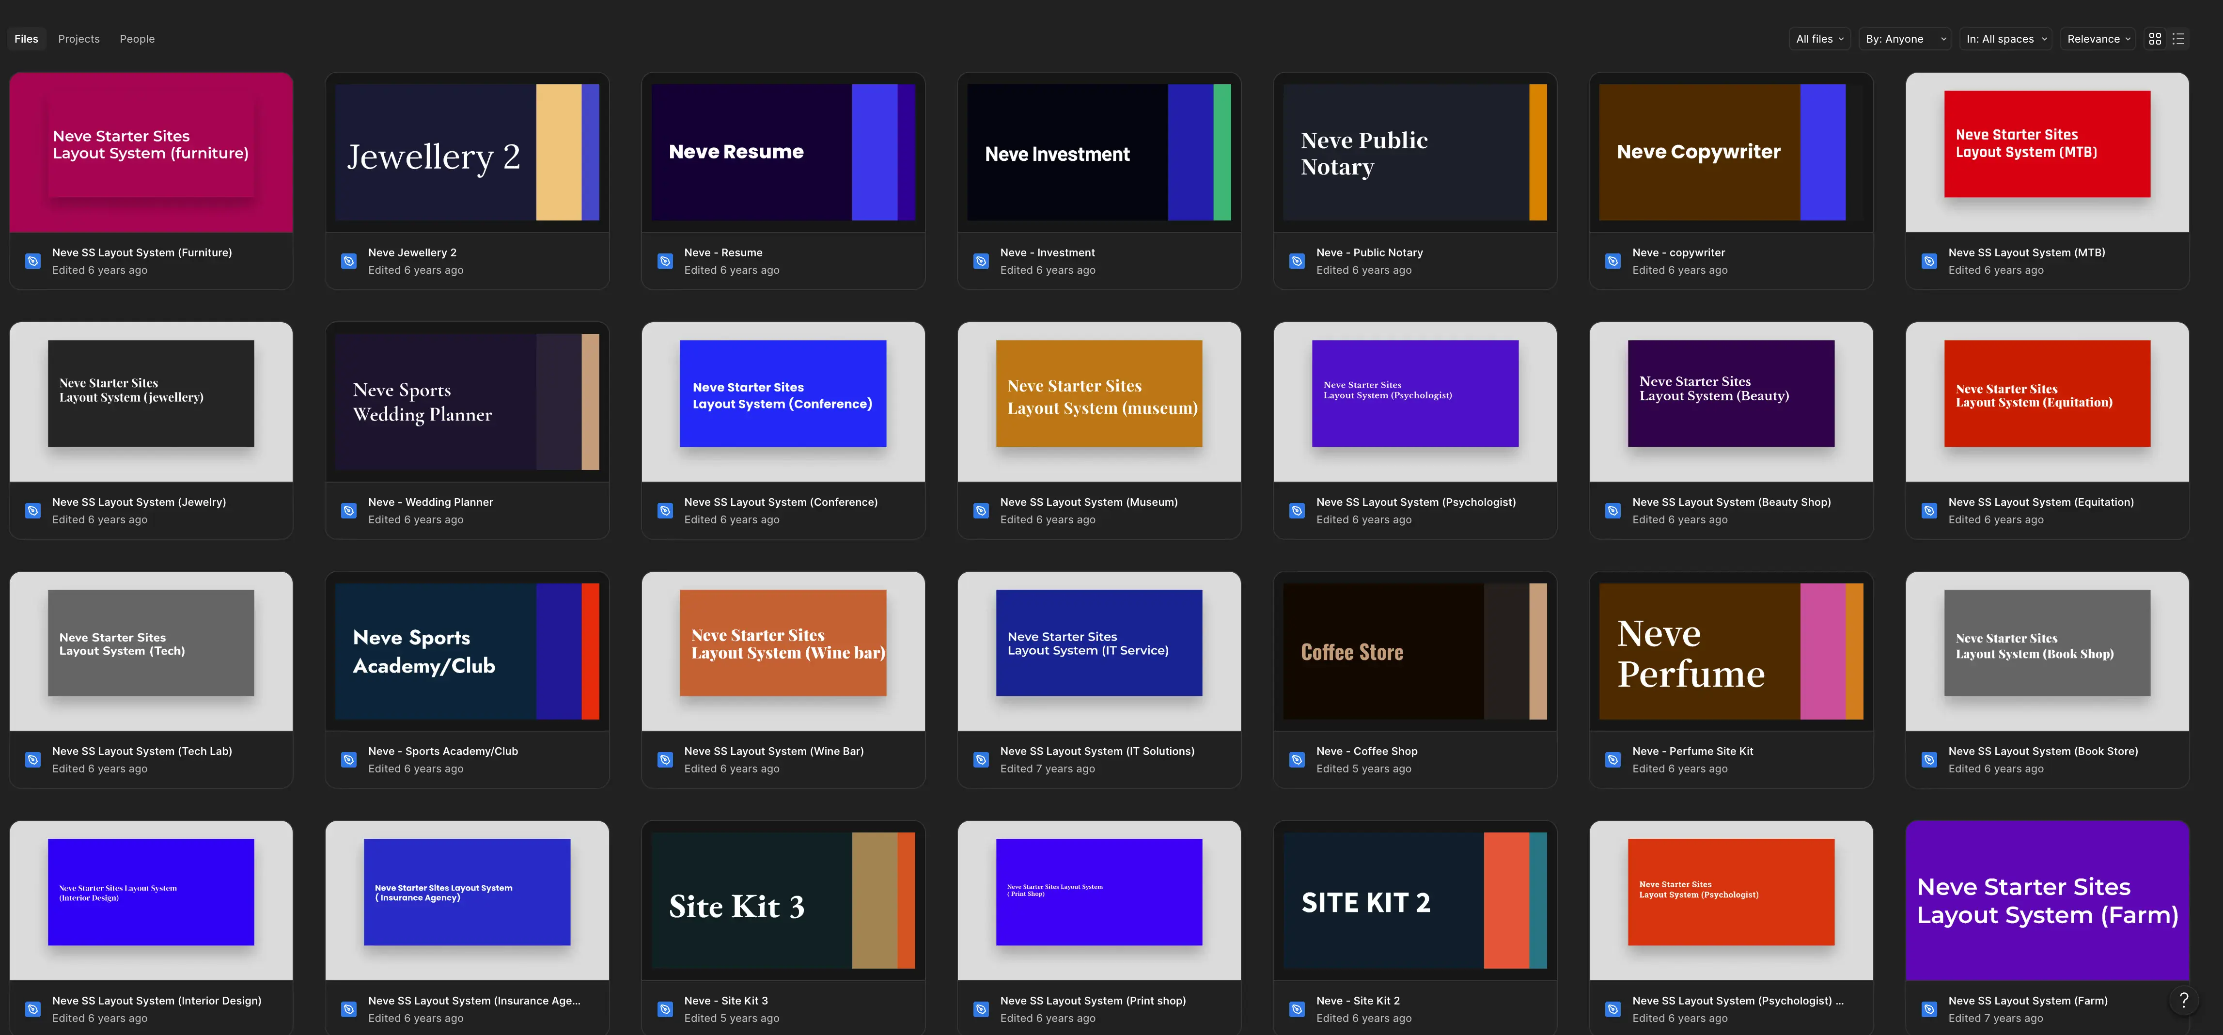Click file icon beside Neve SS Layout System (Beauty Shop)
This screenshot has height=1035, width=2223.
tap(1612, 510)
